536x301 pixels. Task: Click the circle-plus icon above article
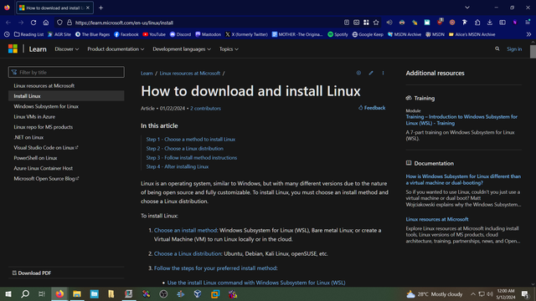coord(358,73)
